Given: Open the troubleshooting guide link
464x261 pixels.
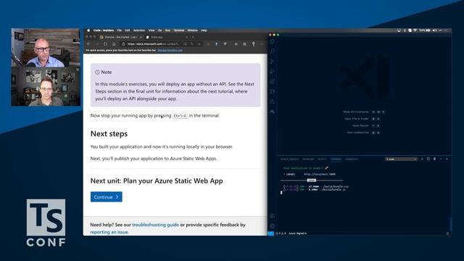Looking at the screenshot, I should (x=155, y=225).
